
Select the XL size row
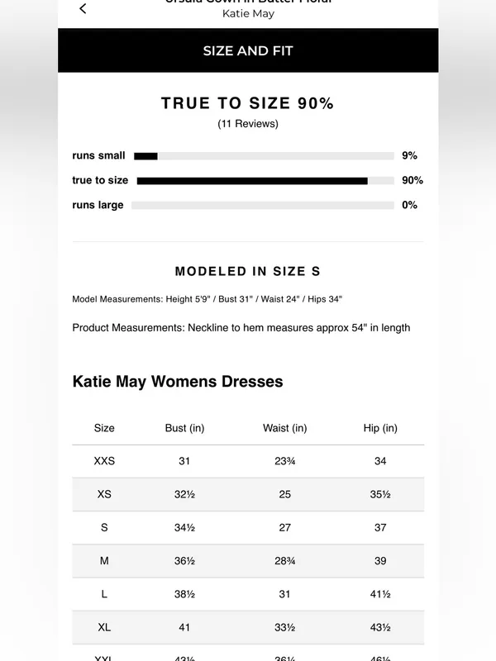(x=248, y=628)
